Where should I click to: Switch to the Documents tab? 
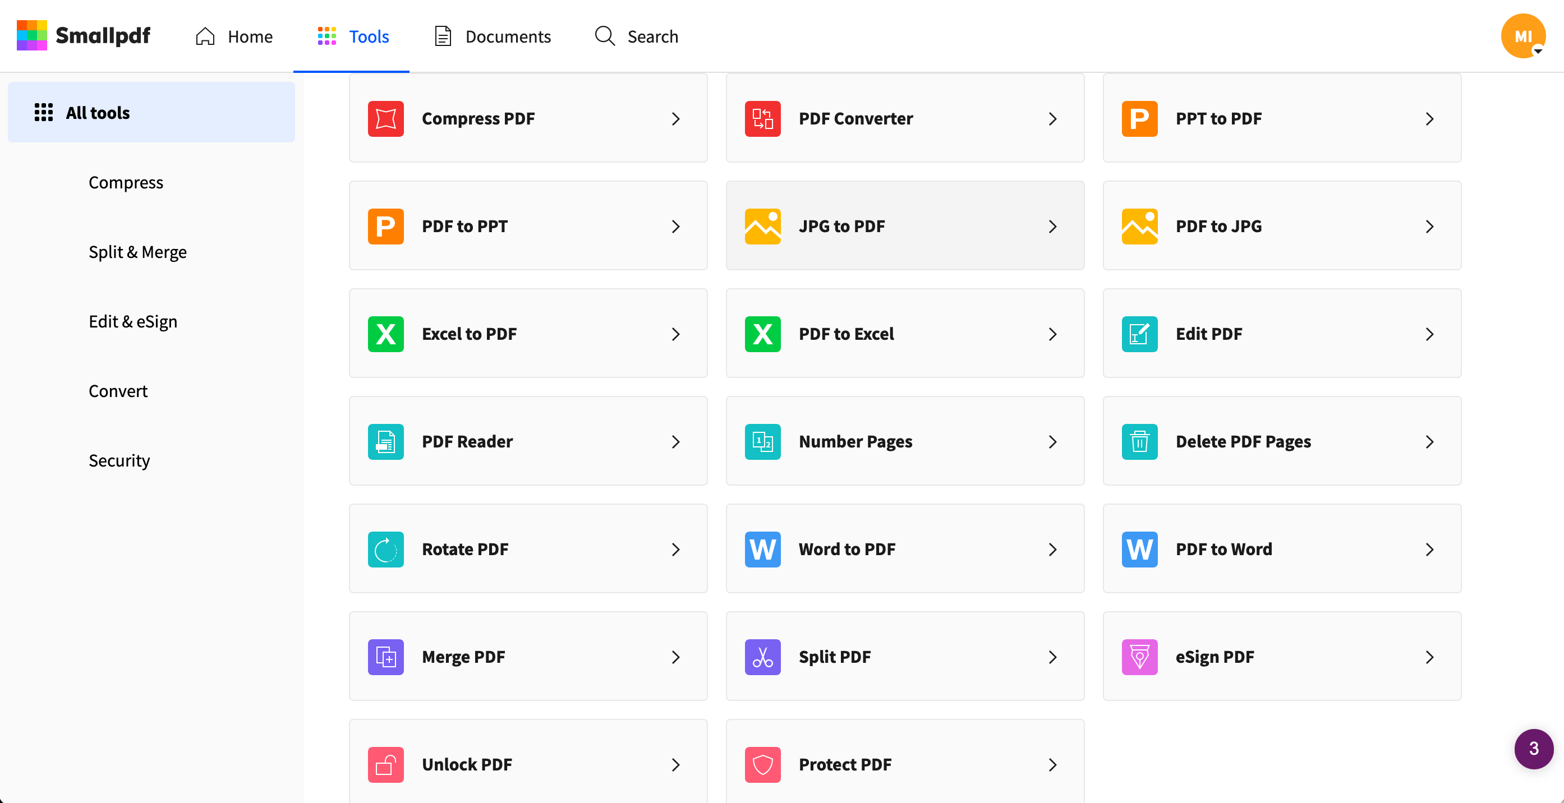[493, 36]
